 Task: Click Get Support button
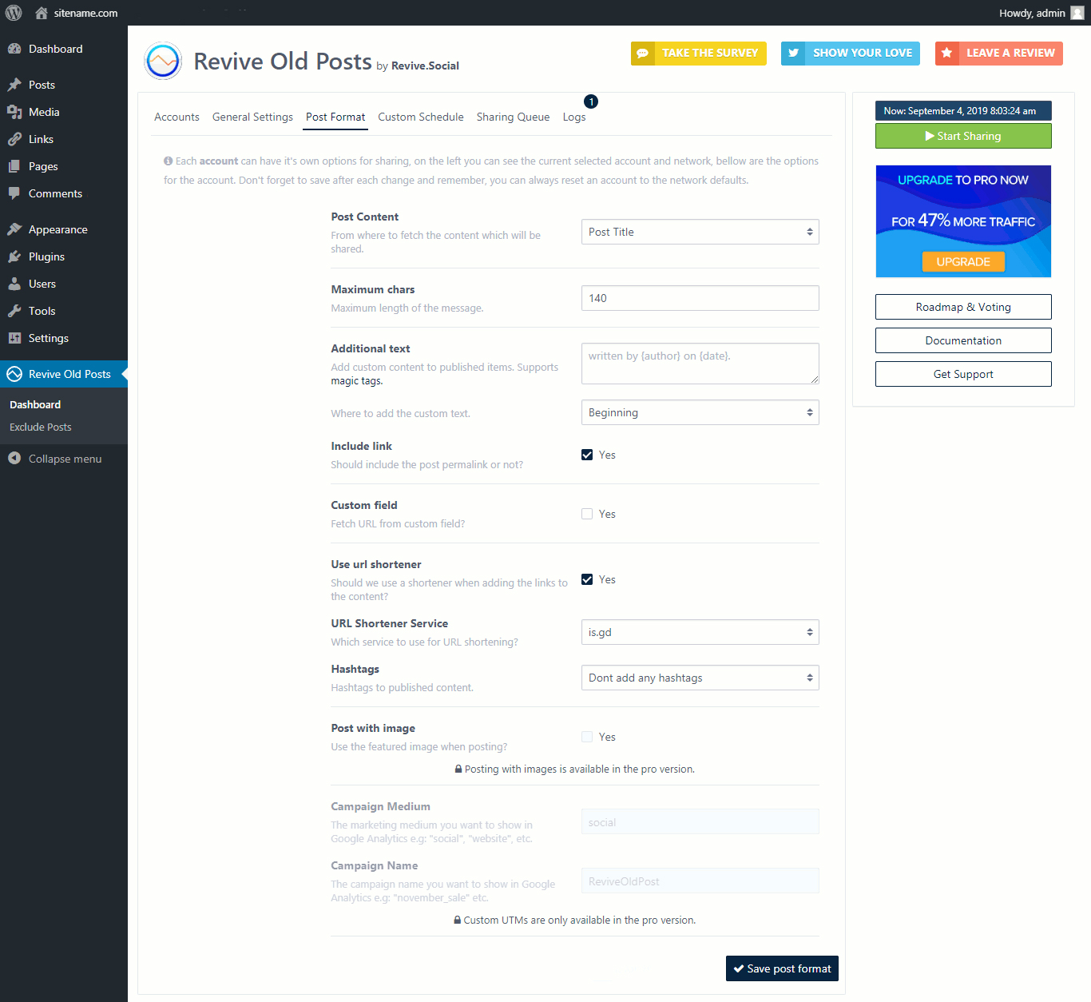[963, 374]
